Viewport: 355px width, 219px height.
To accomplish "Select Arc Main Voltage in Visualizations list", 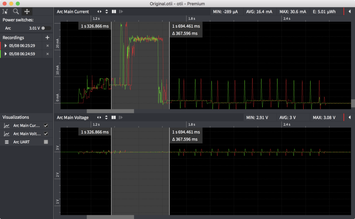I will (27, 134).
